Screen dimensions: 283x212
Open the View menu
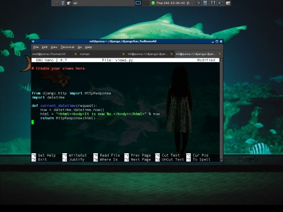(x=54, y=47)
